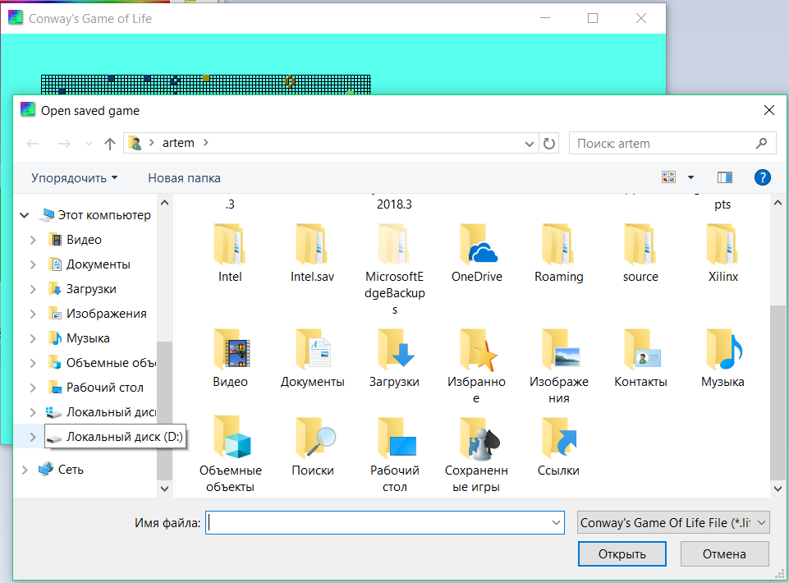
Task: Expand the Документы tree node
Action: [33, 265]
